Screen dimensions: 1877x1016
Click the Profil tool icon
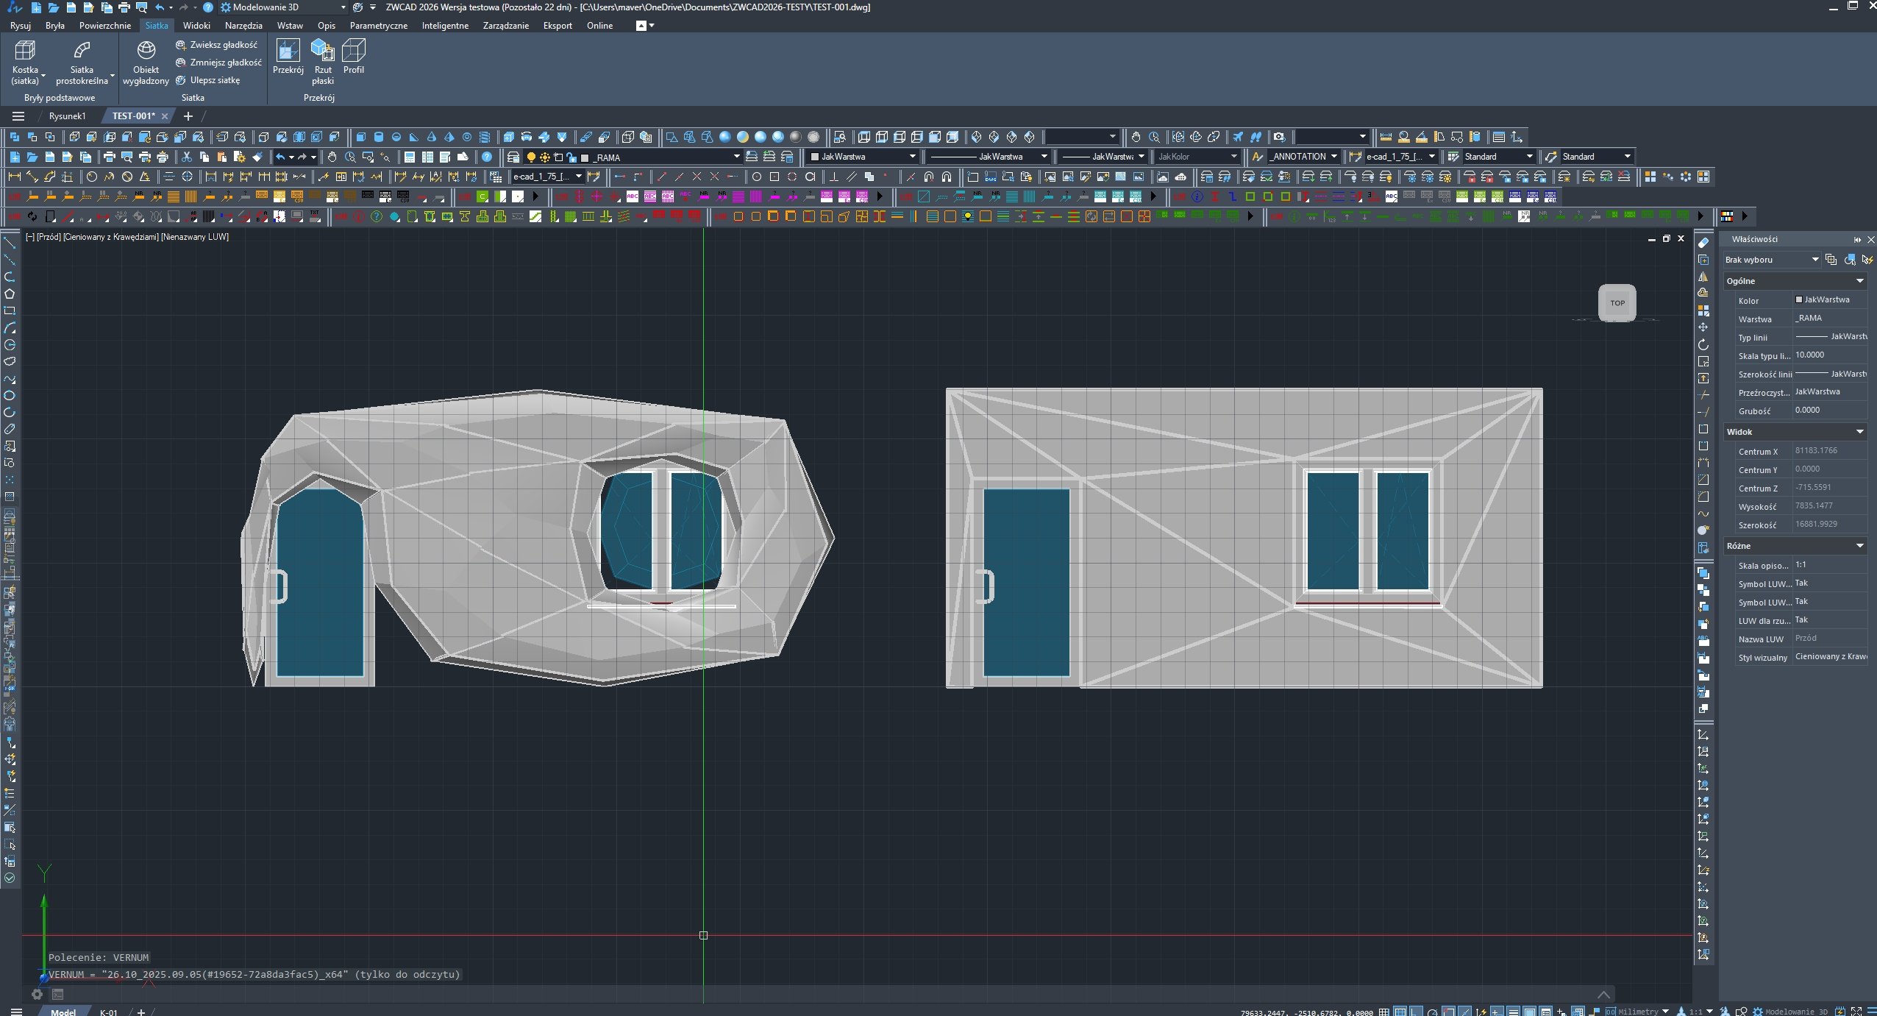[354, 50]
